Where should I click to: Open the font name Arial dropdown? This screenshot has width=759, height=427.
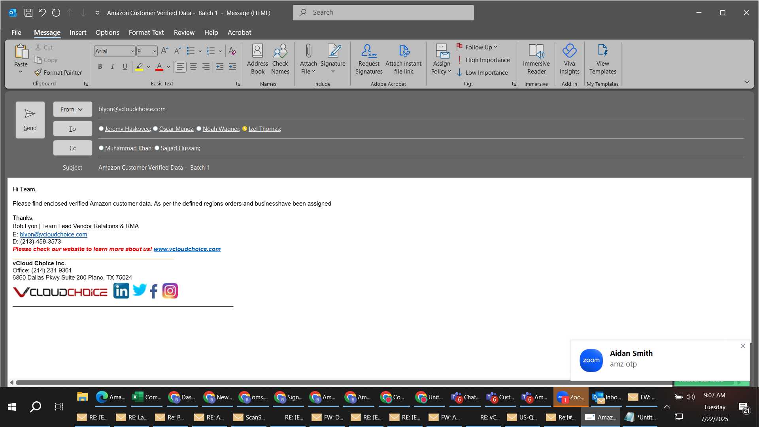(132, 51)
